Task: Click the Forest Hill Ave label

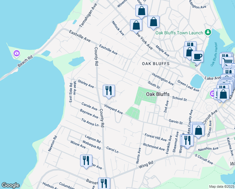Action: [156, 137]
